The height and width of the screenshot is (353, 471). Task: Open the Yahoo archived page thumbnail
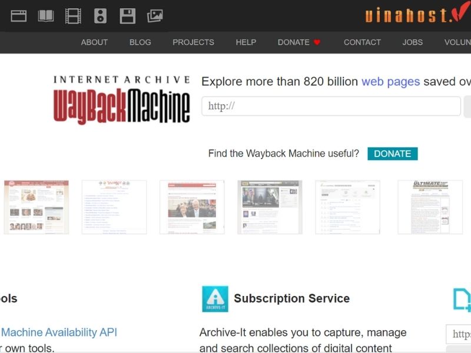pyautogui.click(x=114, y=207)
